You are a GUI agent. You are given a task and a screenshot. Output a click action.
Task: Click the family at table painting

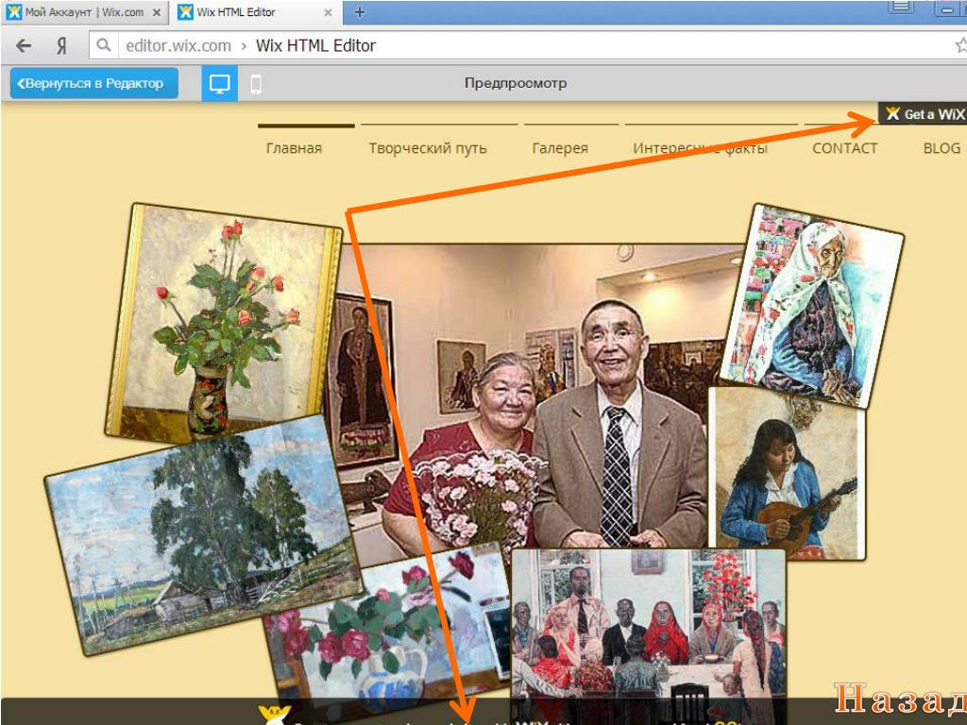[x=648, y=624]
